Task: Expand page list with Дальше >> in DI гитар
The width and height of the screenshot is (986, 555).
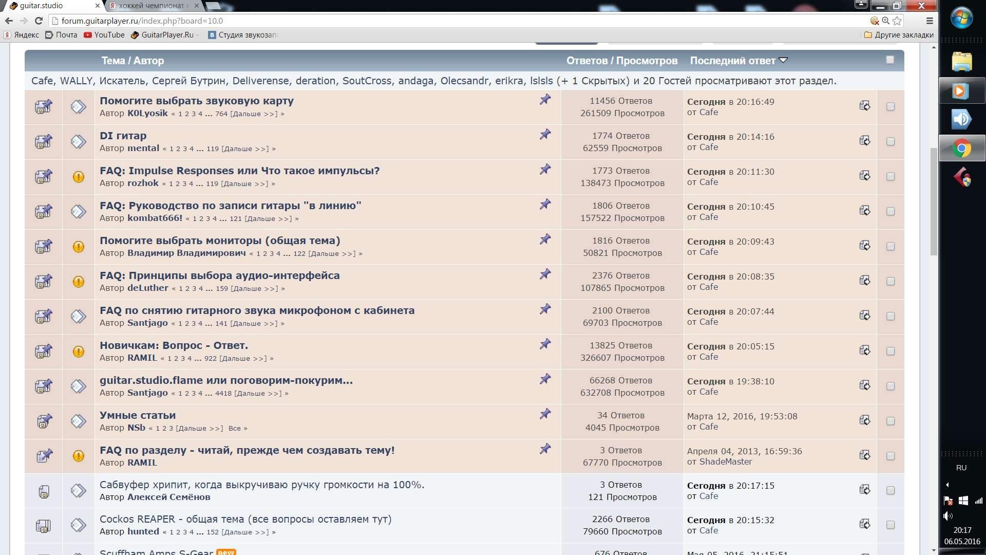Action: (x=245, y=149)
